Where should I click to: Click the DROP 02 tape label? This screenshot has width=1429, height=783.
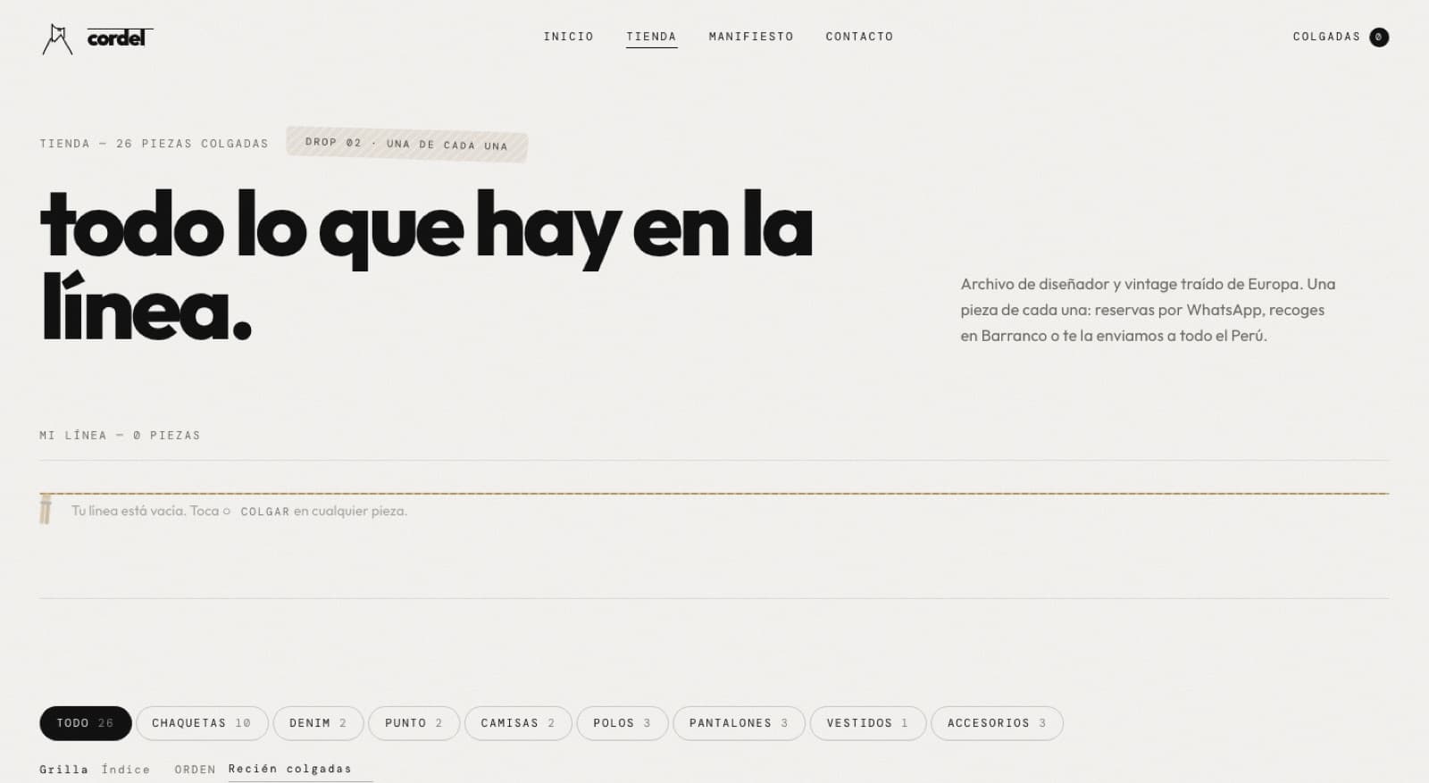[x=406, y=144]
